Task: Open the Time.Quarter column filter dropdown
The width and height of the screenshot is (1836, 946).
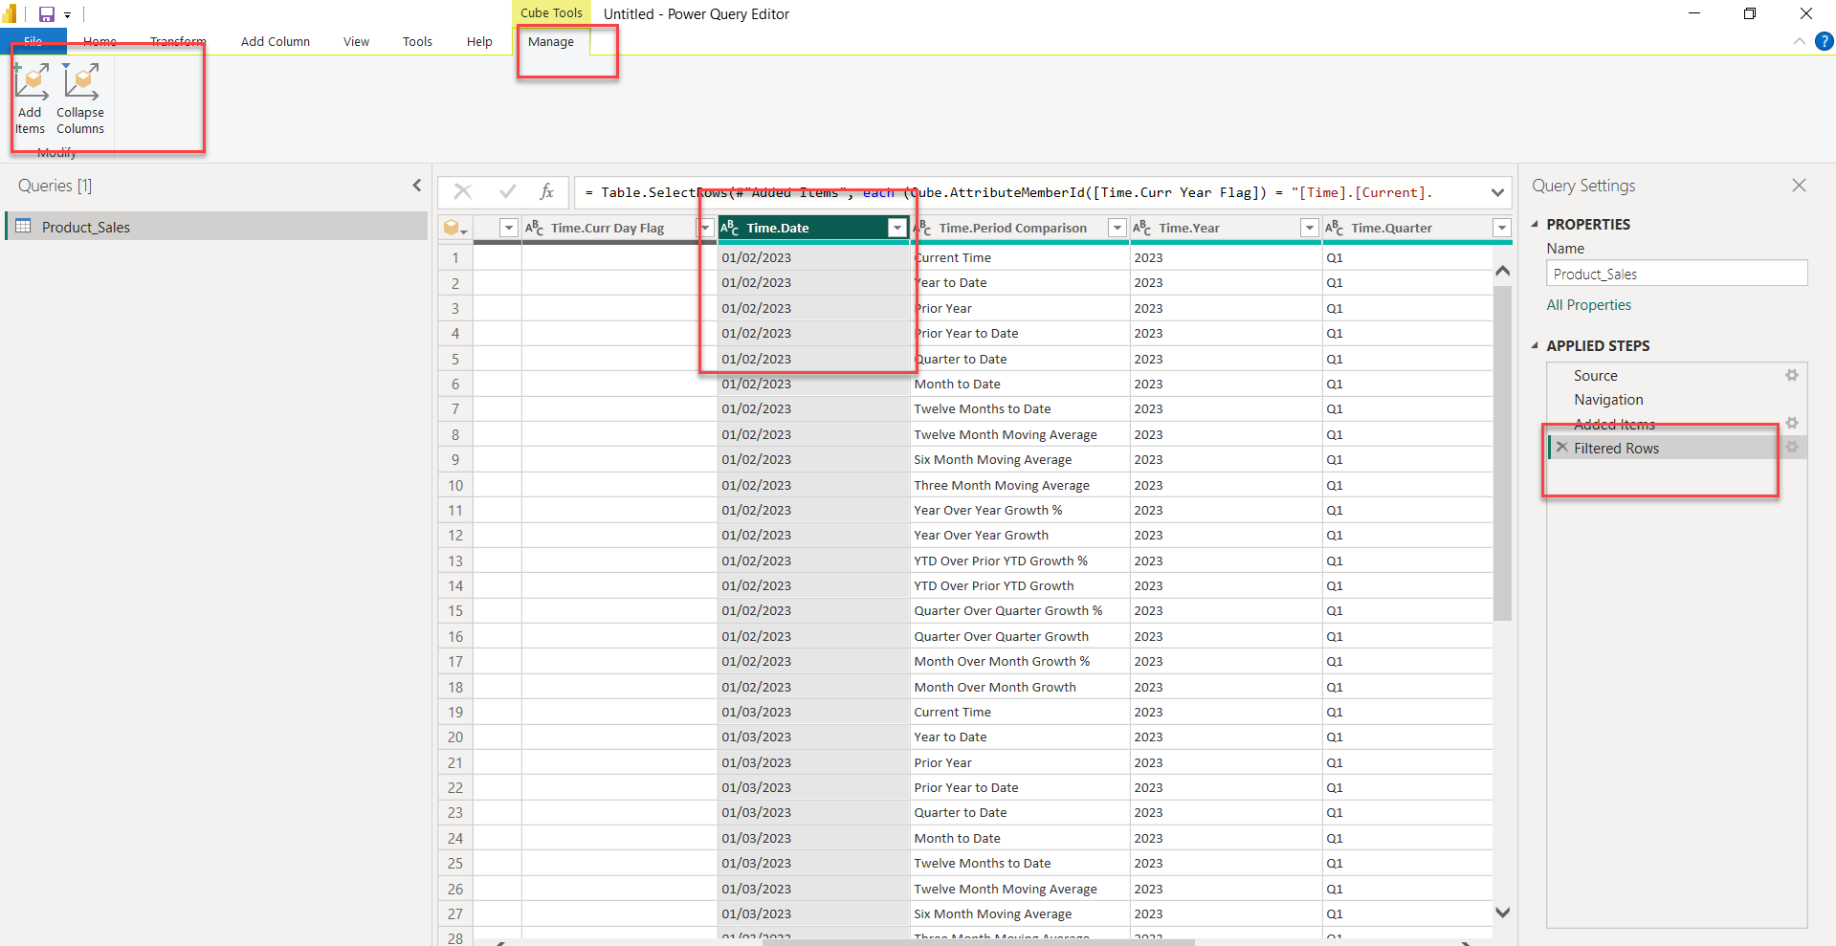Action: pos(1501,228)
